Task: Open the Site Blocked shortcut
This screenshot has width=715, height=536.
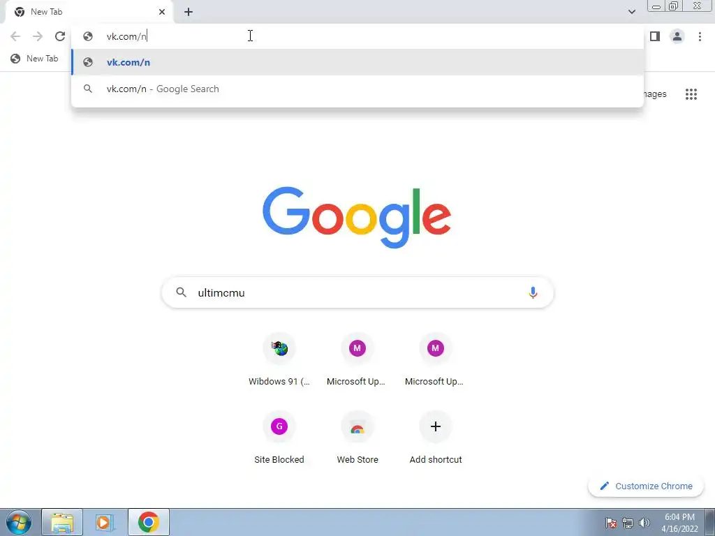Action: 279,438
